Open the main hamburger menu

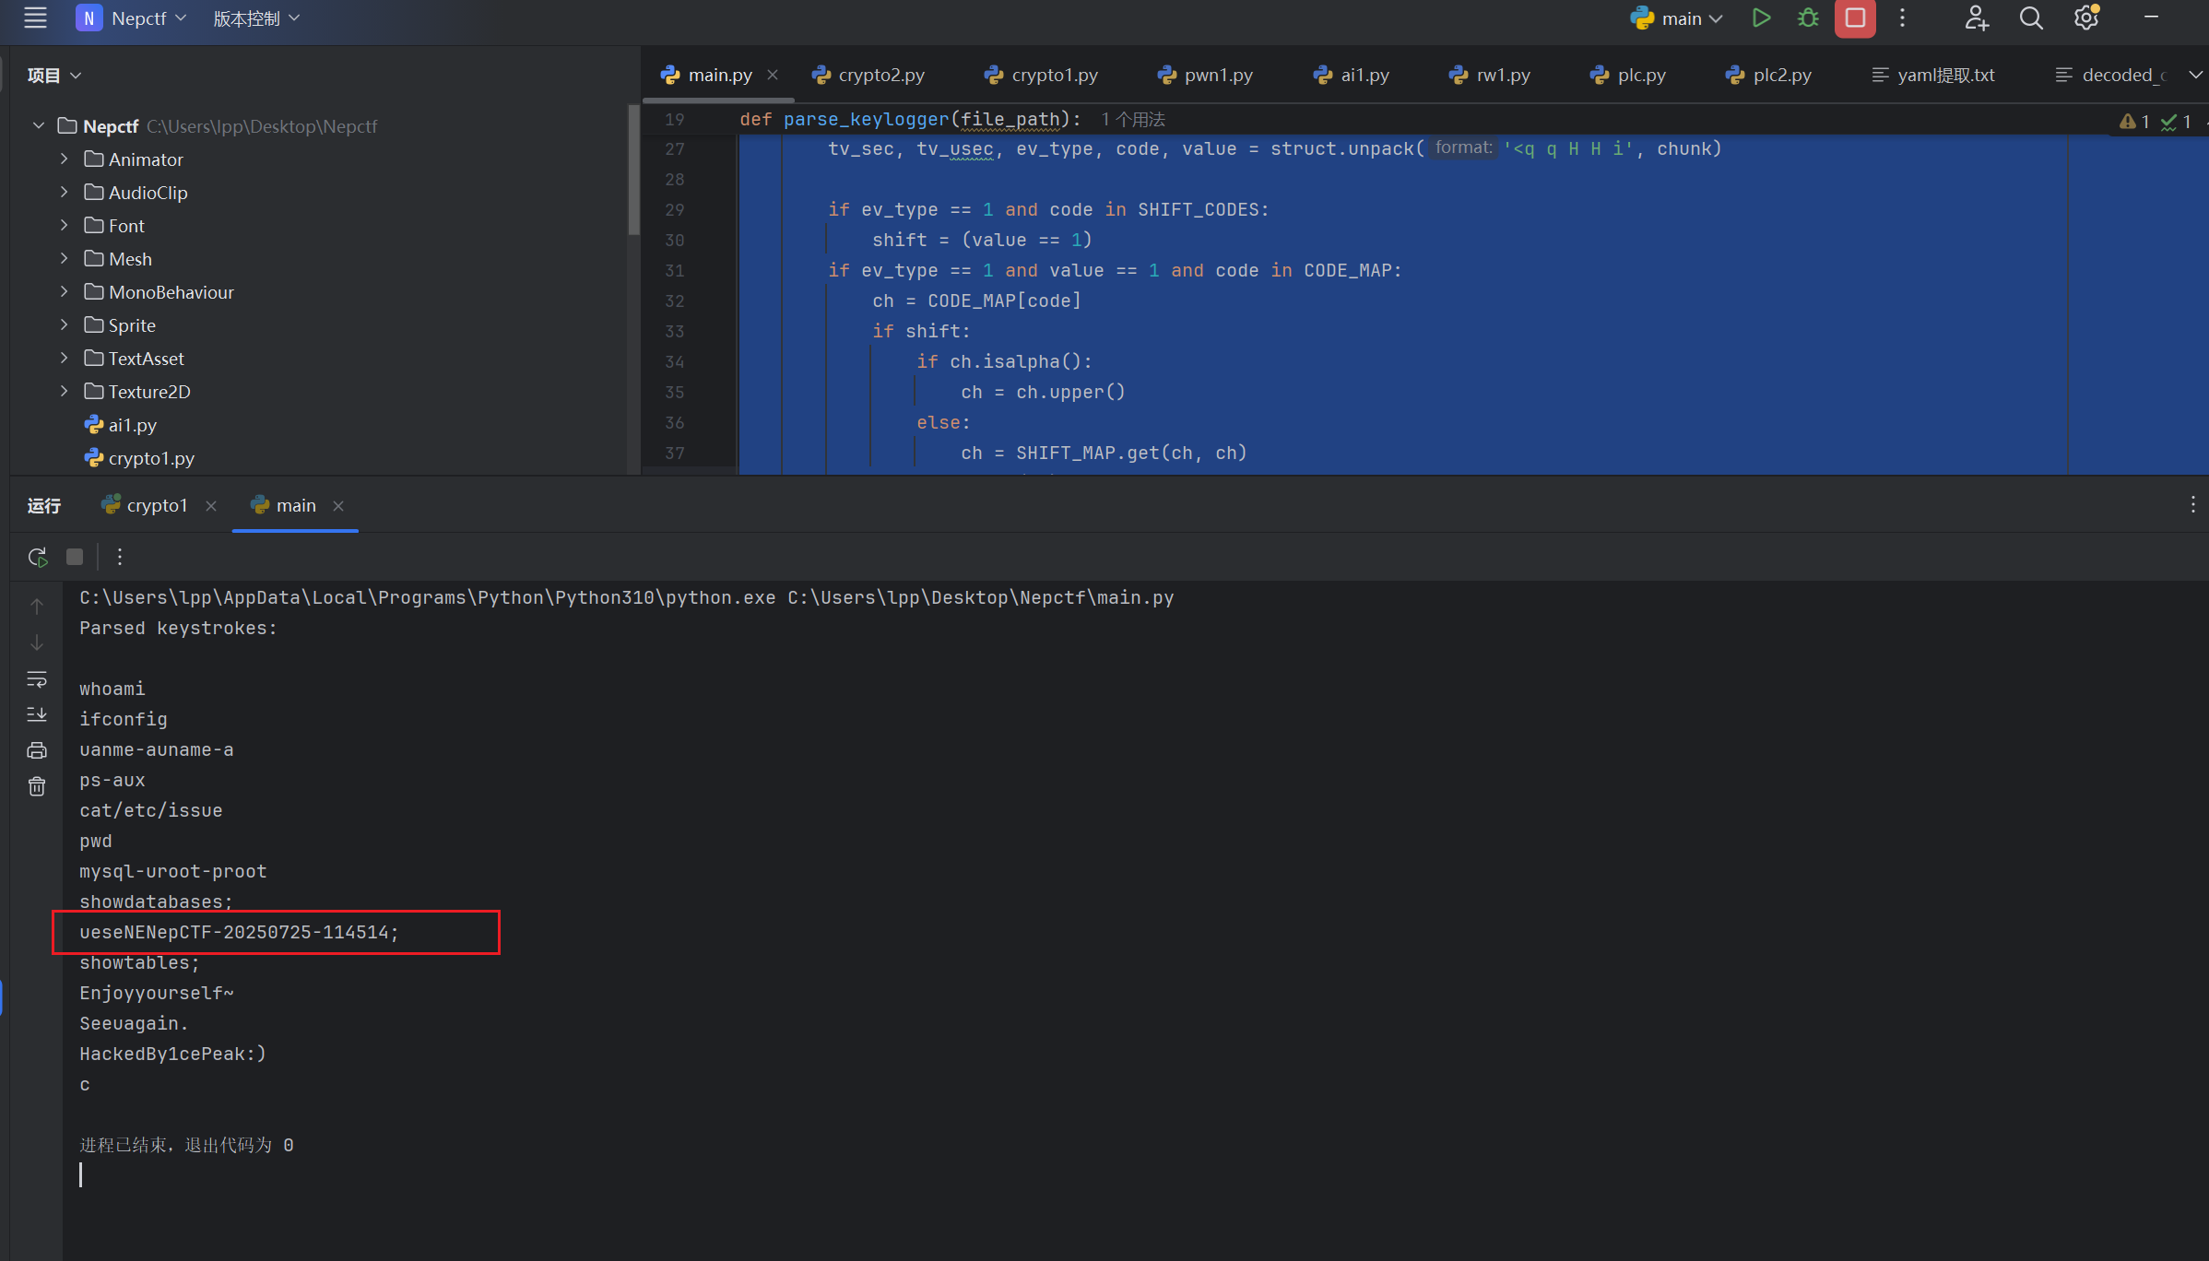[35, 18]
